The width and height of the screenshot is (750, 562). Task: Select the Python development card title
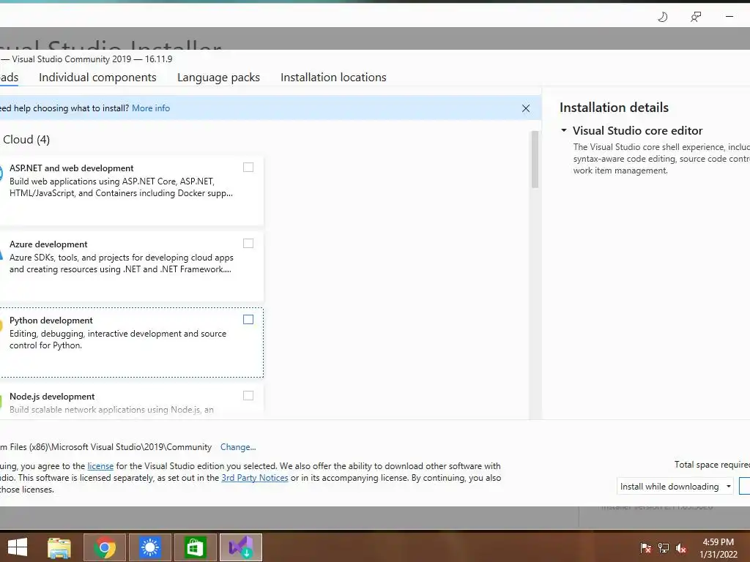[x=51, y=321]
